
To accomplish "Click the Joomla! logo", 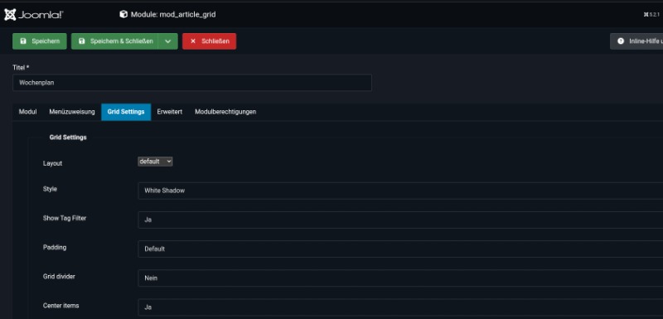I will (34, 15).
